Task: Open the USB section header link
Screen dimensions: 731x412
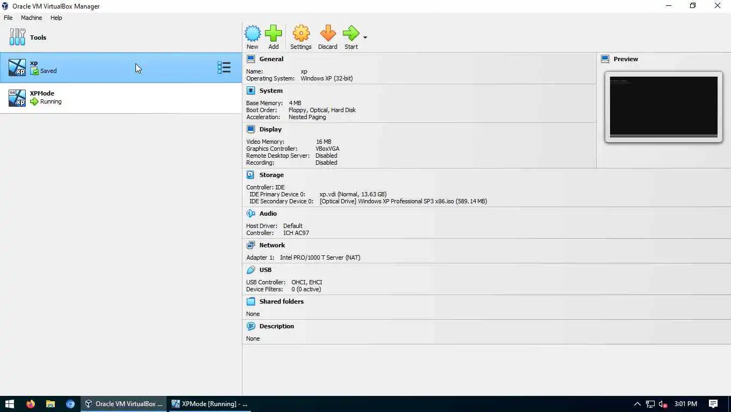Action: tap(266, 270)
